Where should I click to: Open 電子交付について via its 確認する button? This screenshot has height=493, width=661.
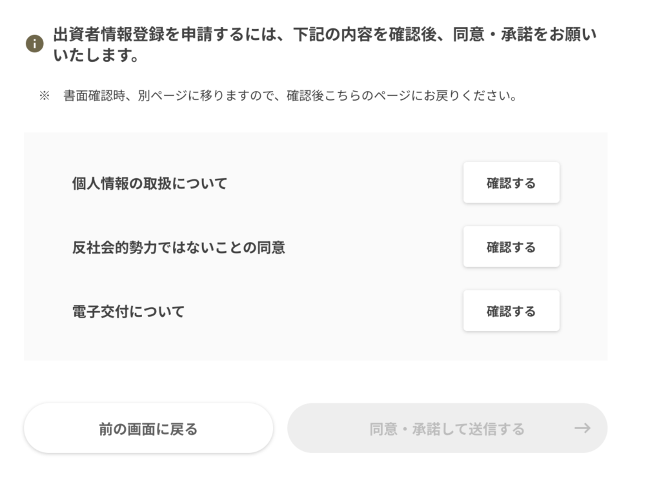tap(511, 311)
